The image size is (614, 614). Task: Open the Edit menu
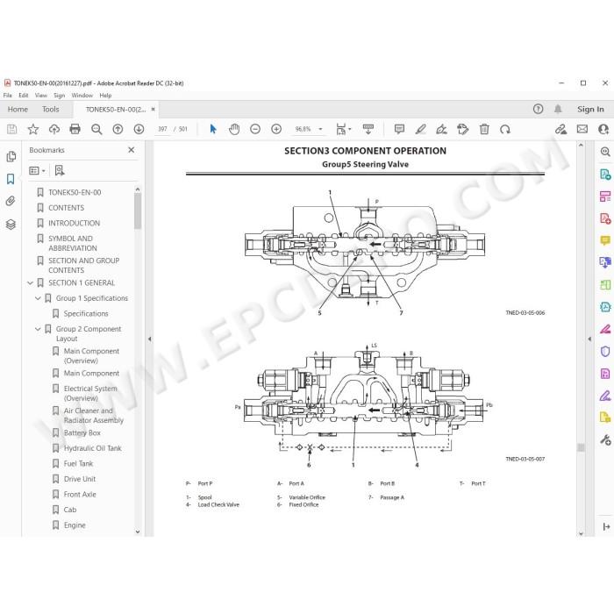point(24,95)
